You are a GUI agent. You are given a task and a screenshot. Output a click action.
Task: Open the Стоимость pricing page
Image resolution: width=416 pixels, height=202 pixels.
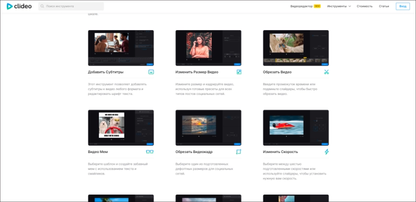tap(364, 6)
